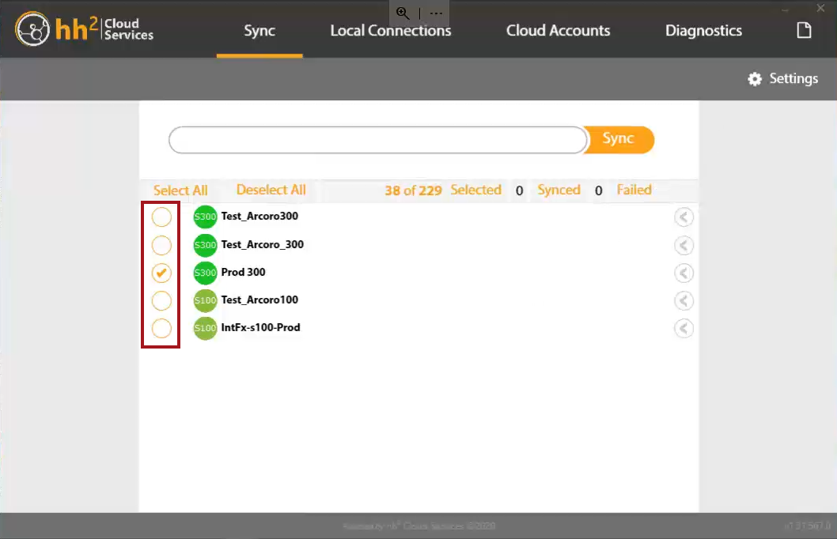The image size is (837, 539).
Task: Click the Failed filter label
Action: click(x=634, y=190)
